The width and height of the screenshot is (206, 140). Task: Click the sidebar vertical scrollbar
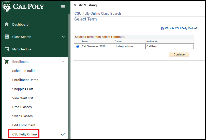point(69,76)
